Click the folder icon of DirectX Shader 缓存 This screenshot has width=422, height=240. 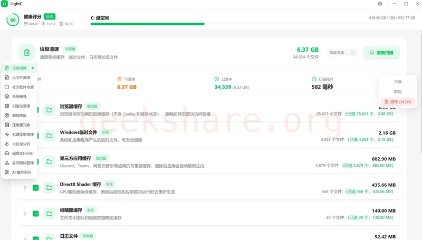click(49, 188)
